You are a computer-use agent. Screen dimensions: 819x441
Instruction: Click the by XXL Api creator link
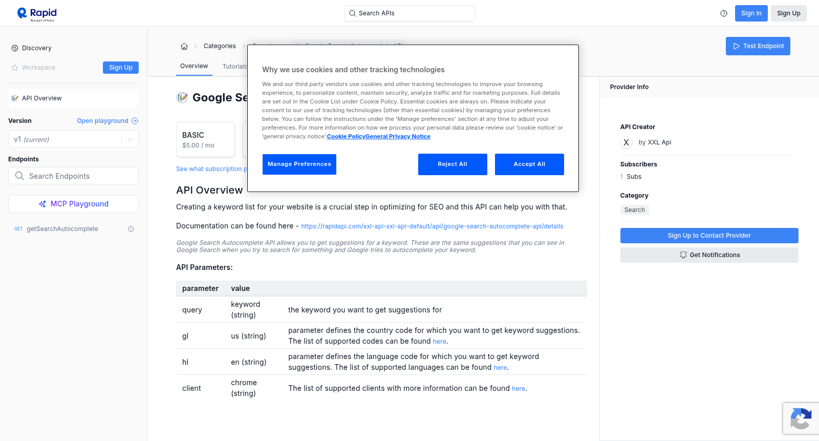click(x=655, y=142)
